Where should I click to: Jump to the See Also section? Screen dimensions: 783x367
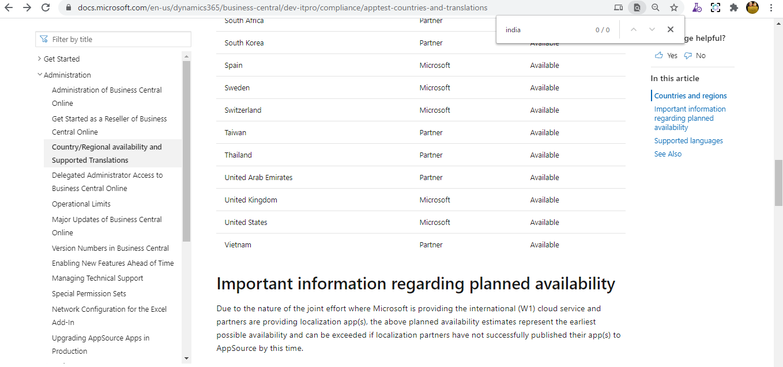(668, 154)
